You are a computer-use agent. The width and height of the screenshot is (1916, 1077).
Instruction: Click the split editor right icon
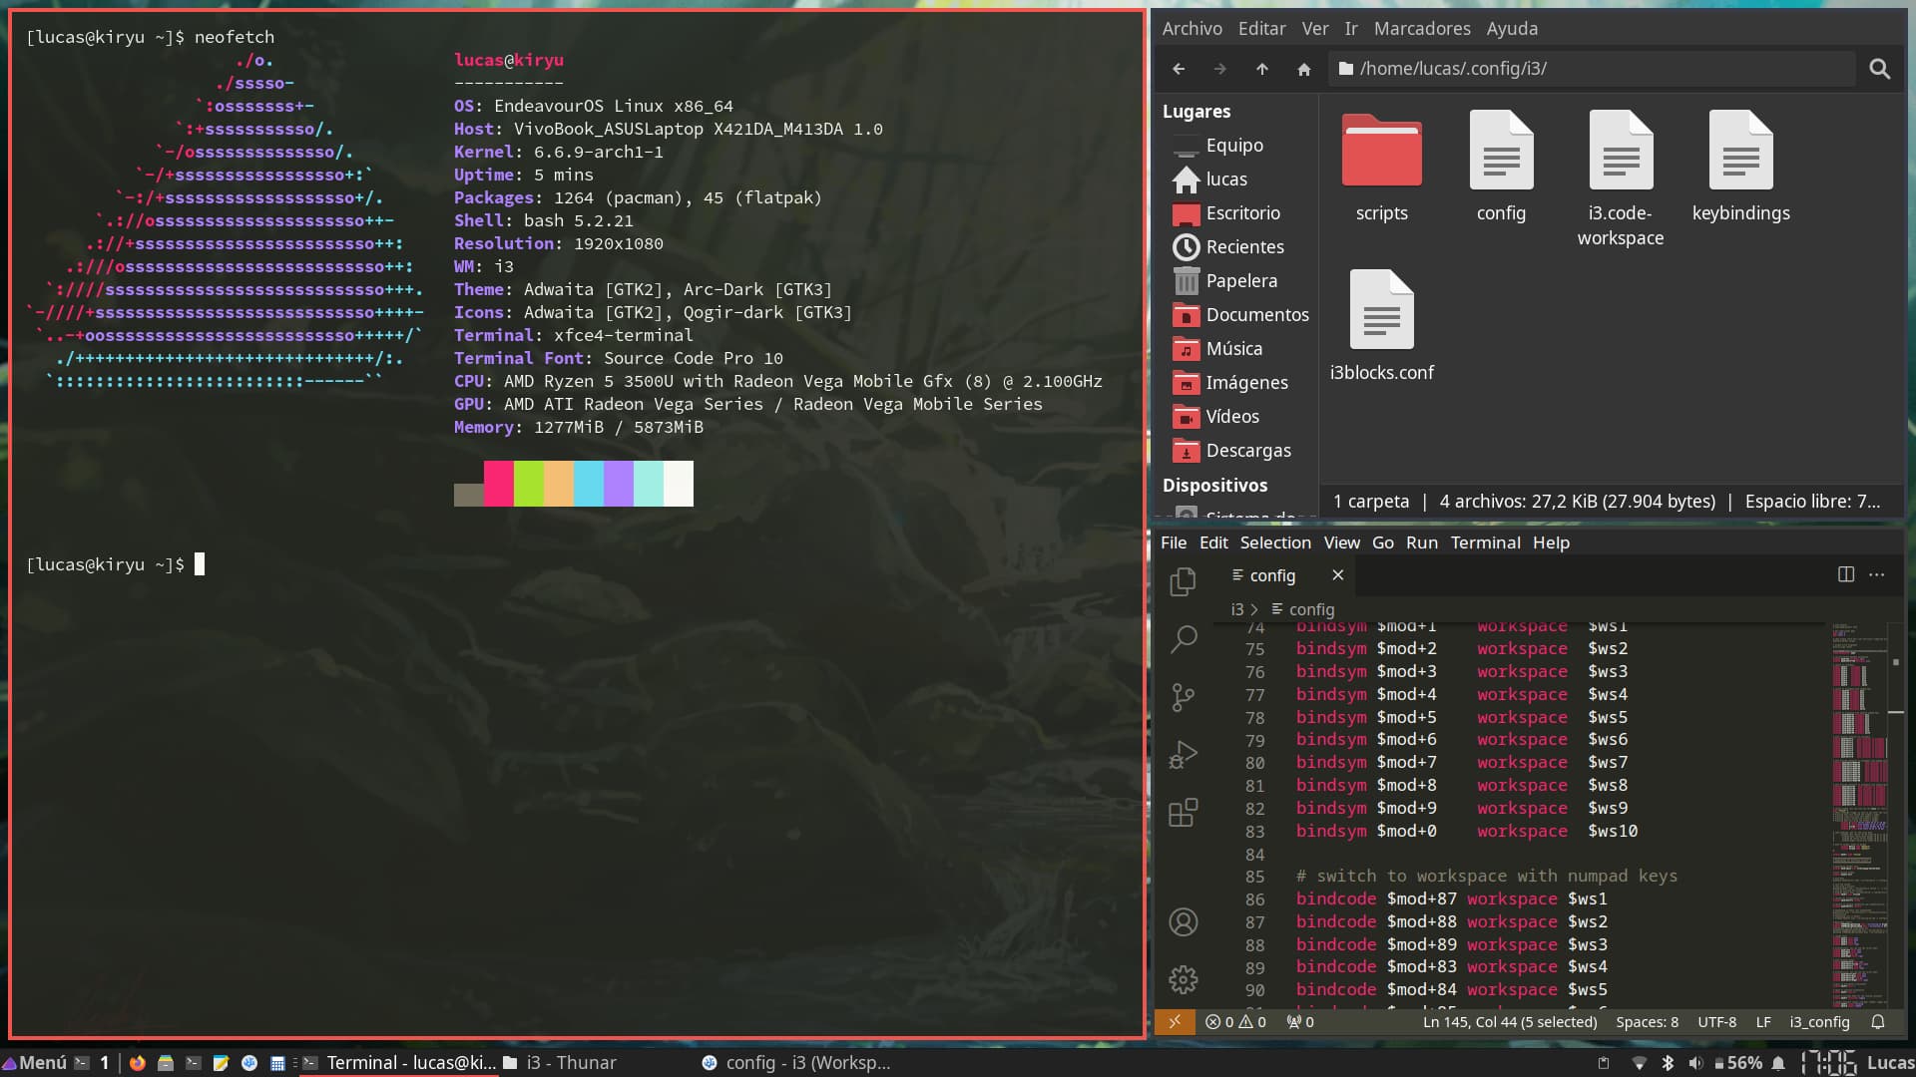[x=1845, y=574]
